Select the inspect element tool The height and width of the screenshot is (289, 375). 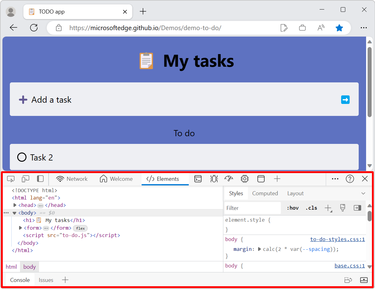point(10,179)
